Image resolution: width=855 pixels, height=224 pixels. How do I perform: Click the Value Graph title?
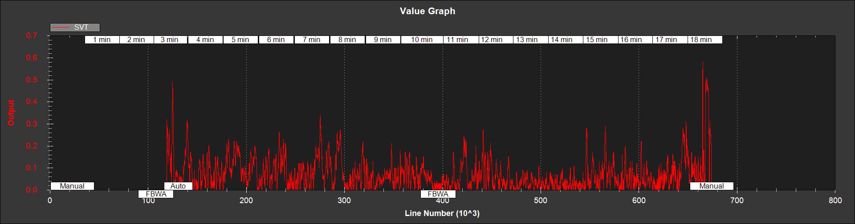click(x=427, y=11)
